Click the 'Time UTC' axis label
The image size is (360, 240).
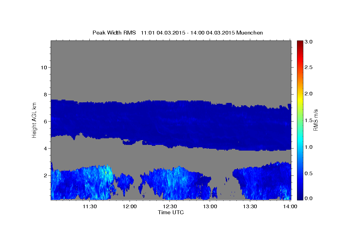[171, 212]
